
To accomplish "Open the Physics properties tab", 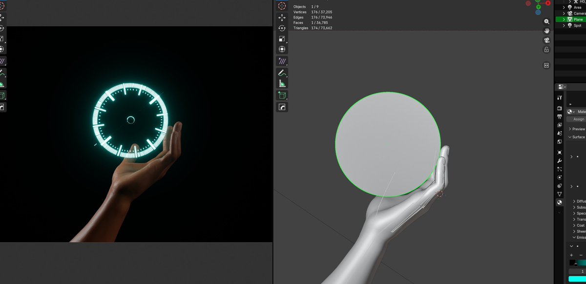I will pyautogui.click(x=560, y=177).
